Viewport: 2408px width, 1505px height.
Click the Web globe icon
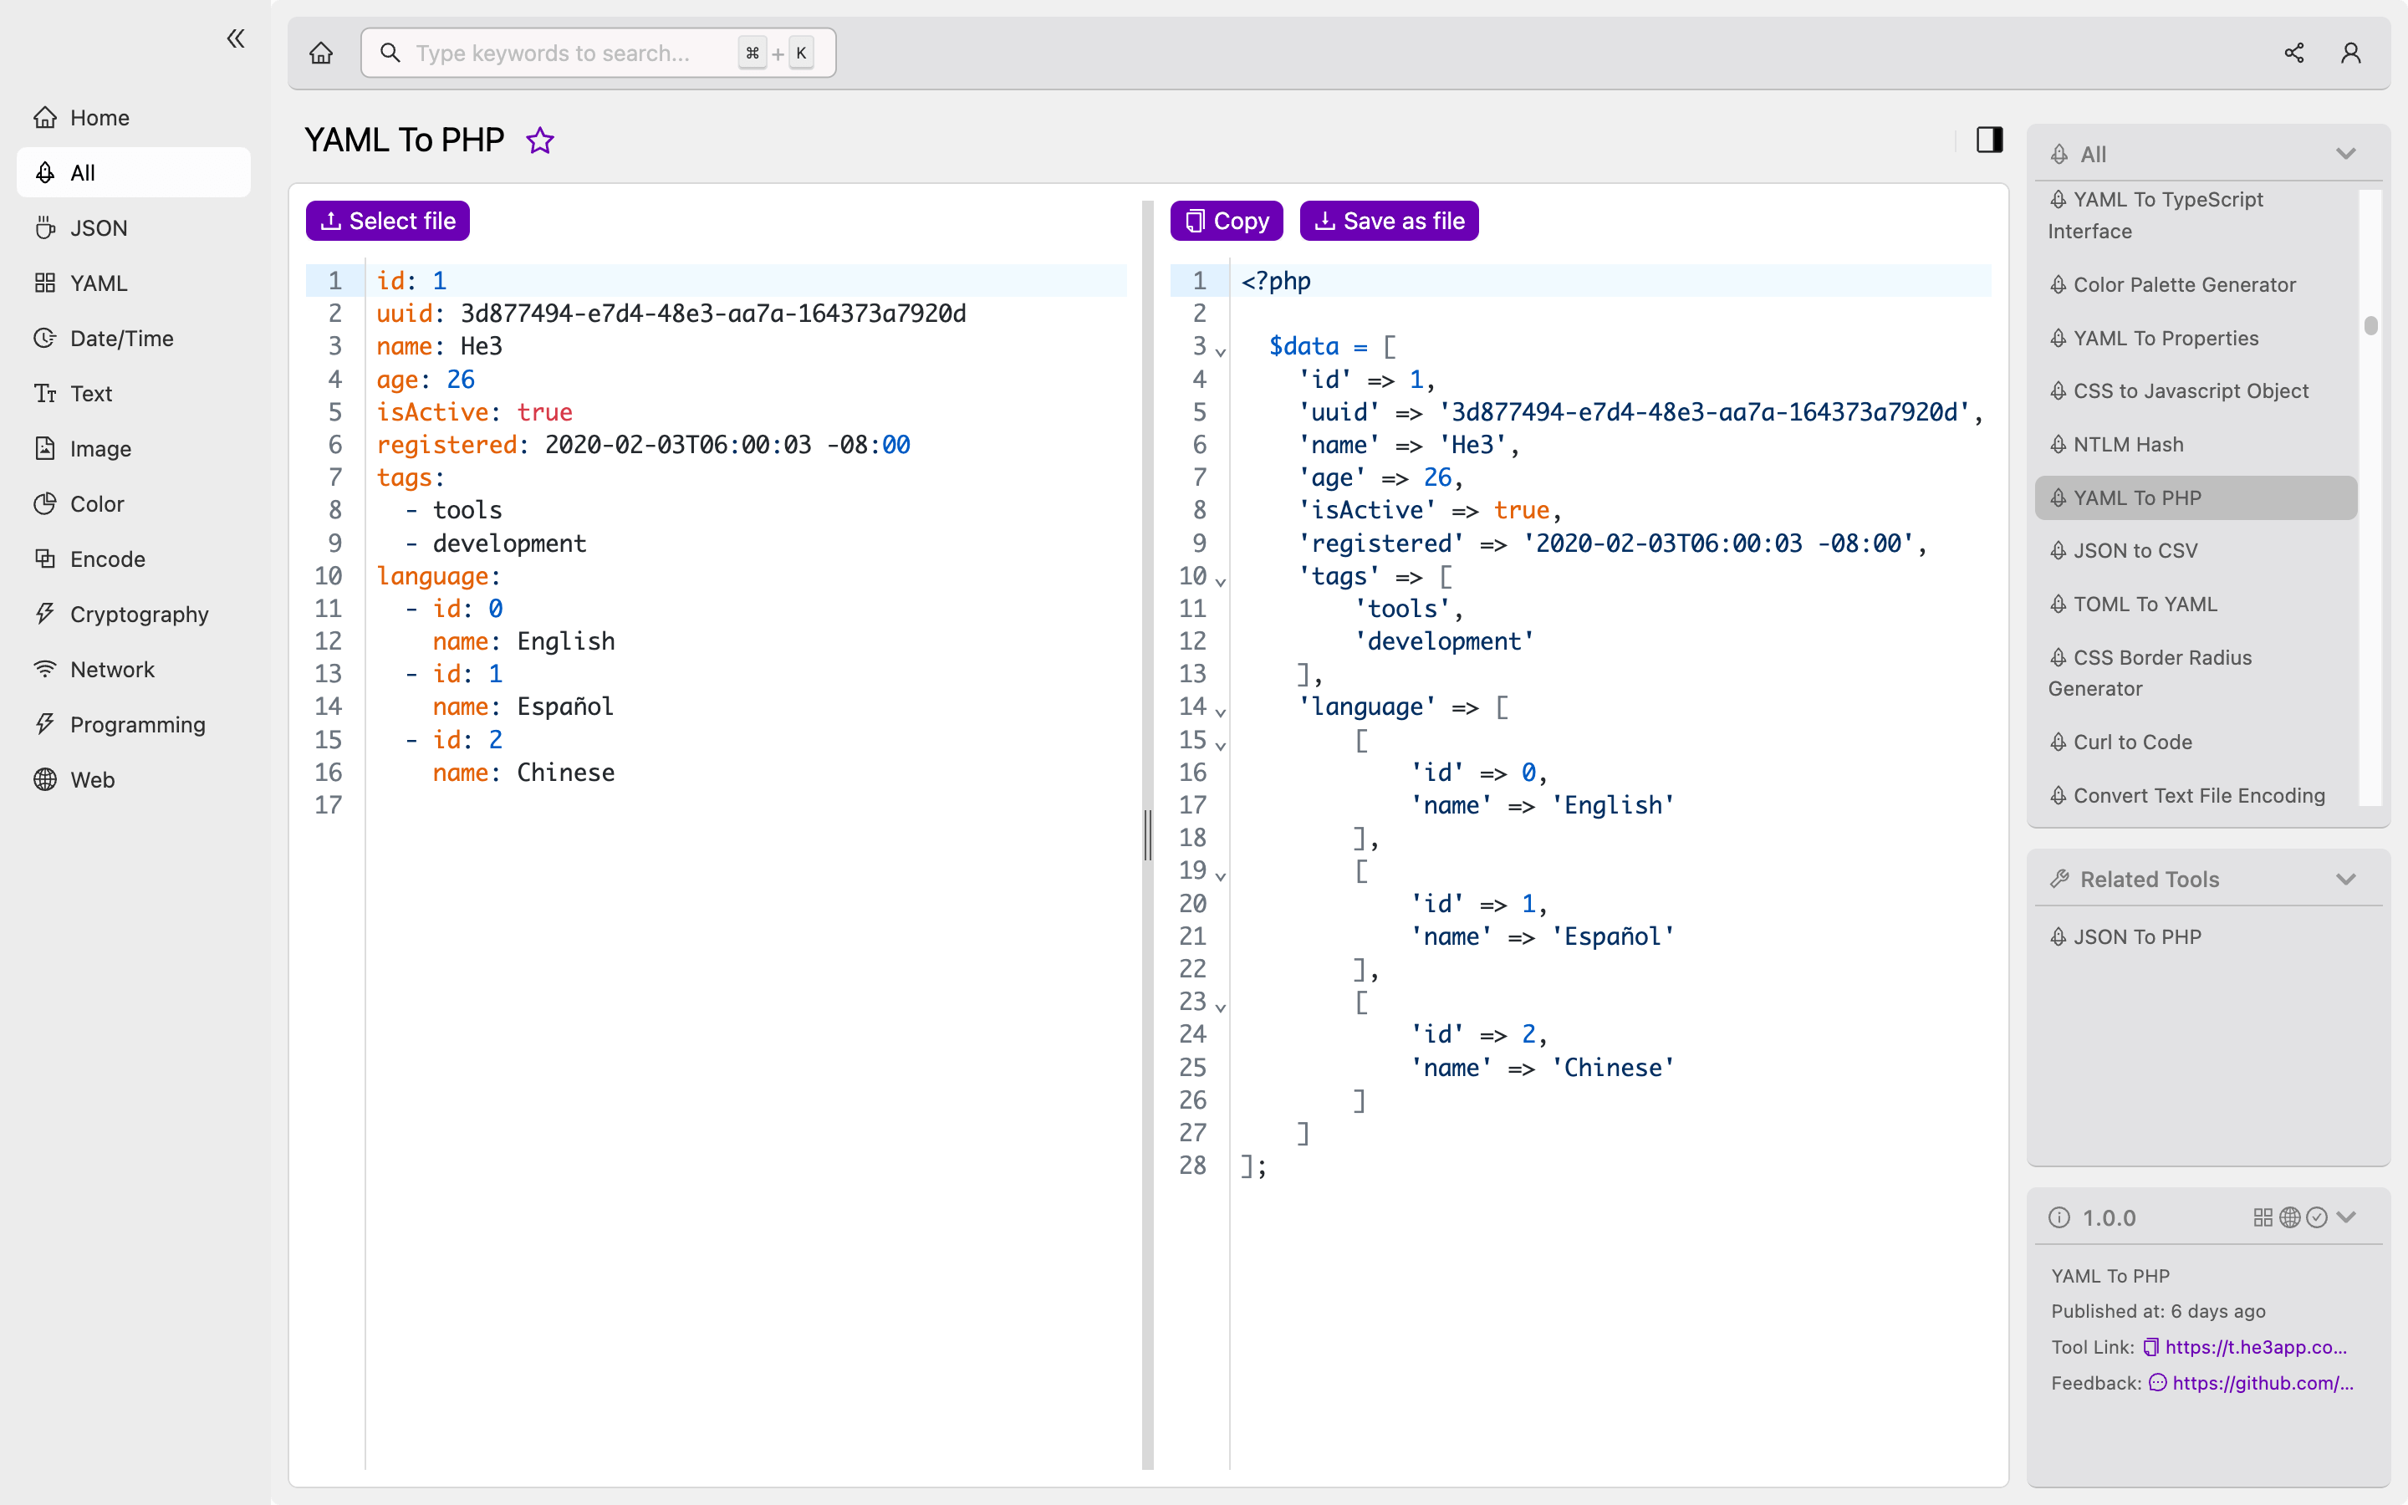point(45,779)
